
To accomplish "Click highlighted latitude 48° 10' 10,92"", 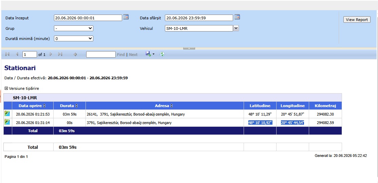I will (260, 123).
